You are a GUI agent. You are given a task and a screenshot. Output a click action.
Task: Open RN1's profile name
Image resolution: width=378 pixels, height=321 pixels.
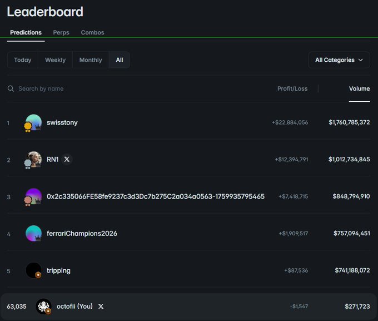click(x=53, y=159)
